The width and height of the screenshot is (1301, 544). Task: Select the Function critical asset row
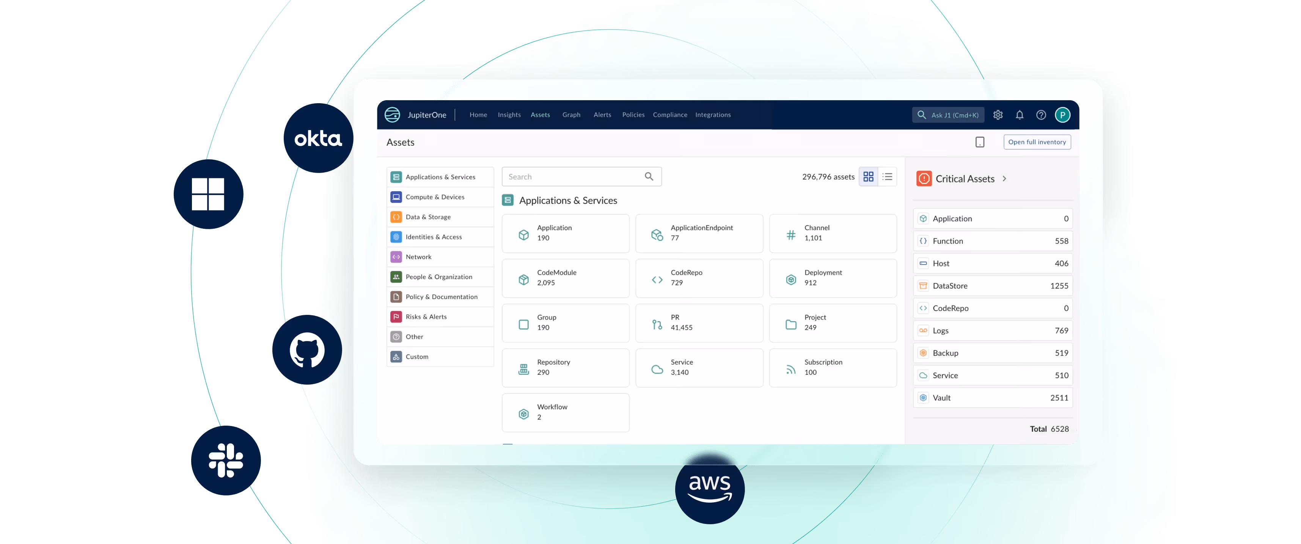992,241
